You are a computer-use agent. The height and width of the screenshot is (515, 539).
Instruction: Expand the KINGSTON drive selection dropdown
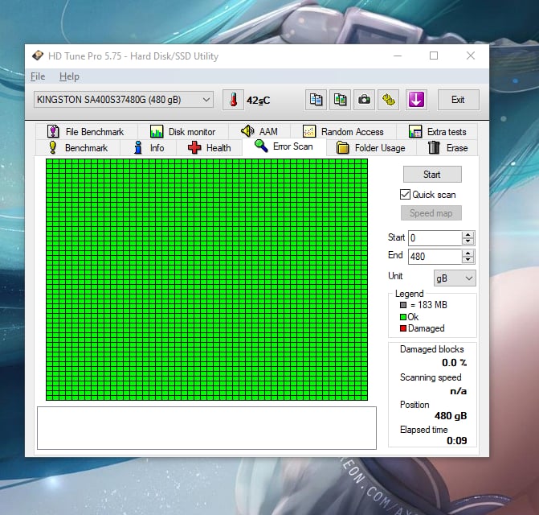pyautogui.click(x=124, y=100)
